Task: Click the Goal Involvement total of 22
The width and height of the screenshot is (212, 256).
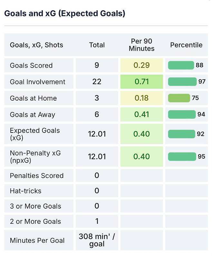Action: 97,82
